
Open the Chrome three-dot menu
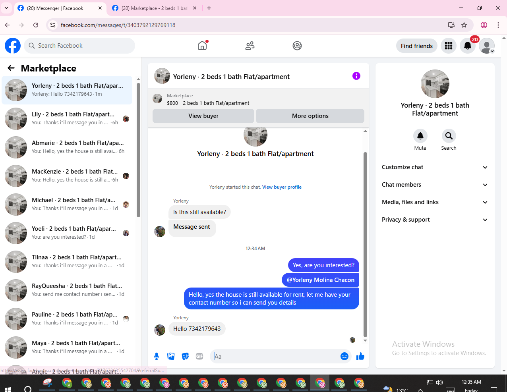498,25
